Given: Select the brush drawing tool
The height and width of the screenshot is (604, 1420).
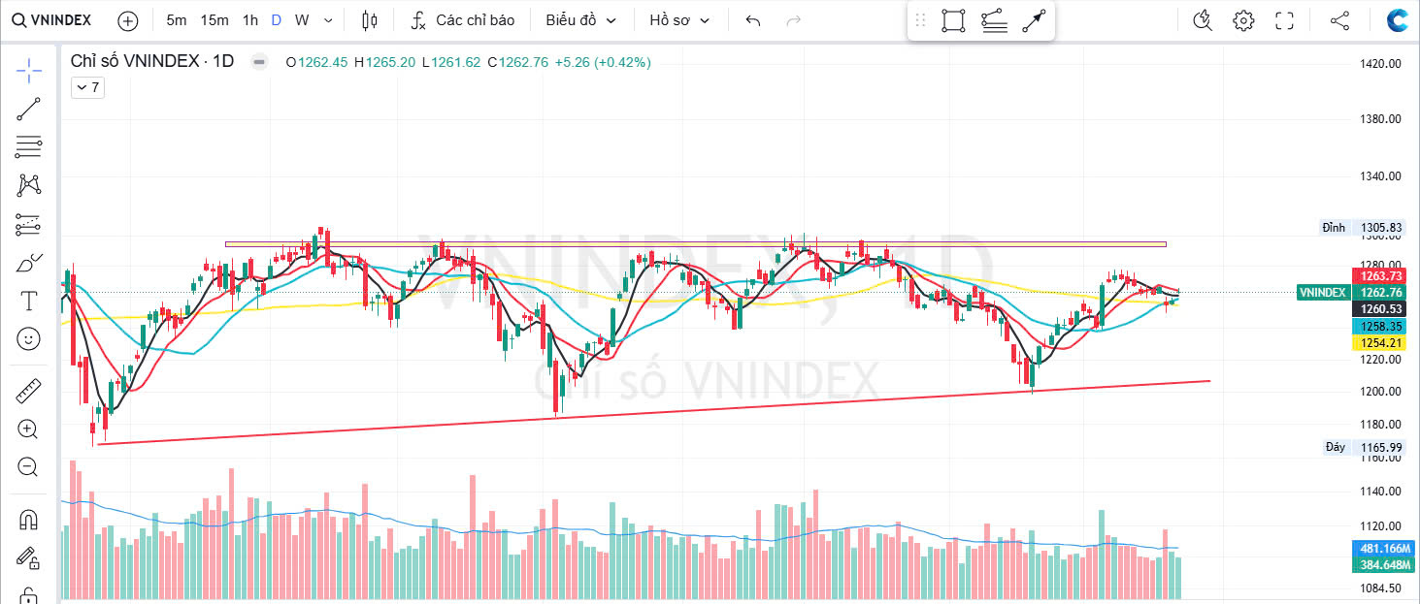Looking at the screenshot, I should tap(29, 263).
